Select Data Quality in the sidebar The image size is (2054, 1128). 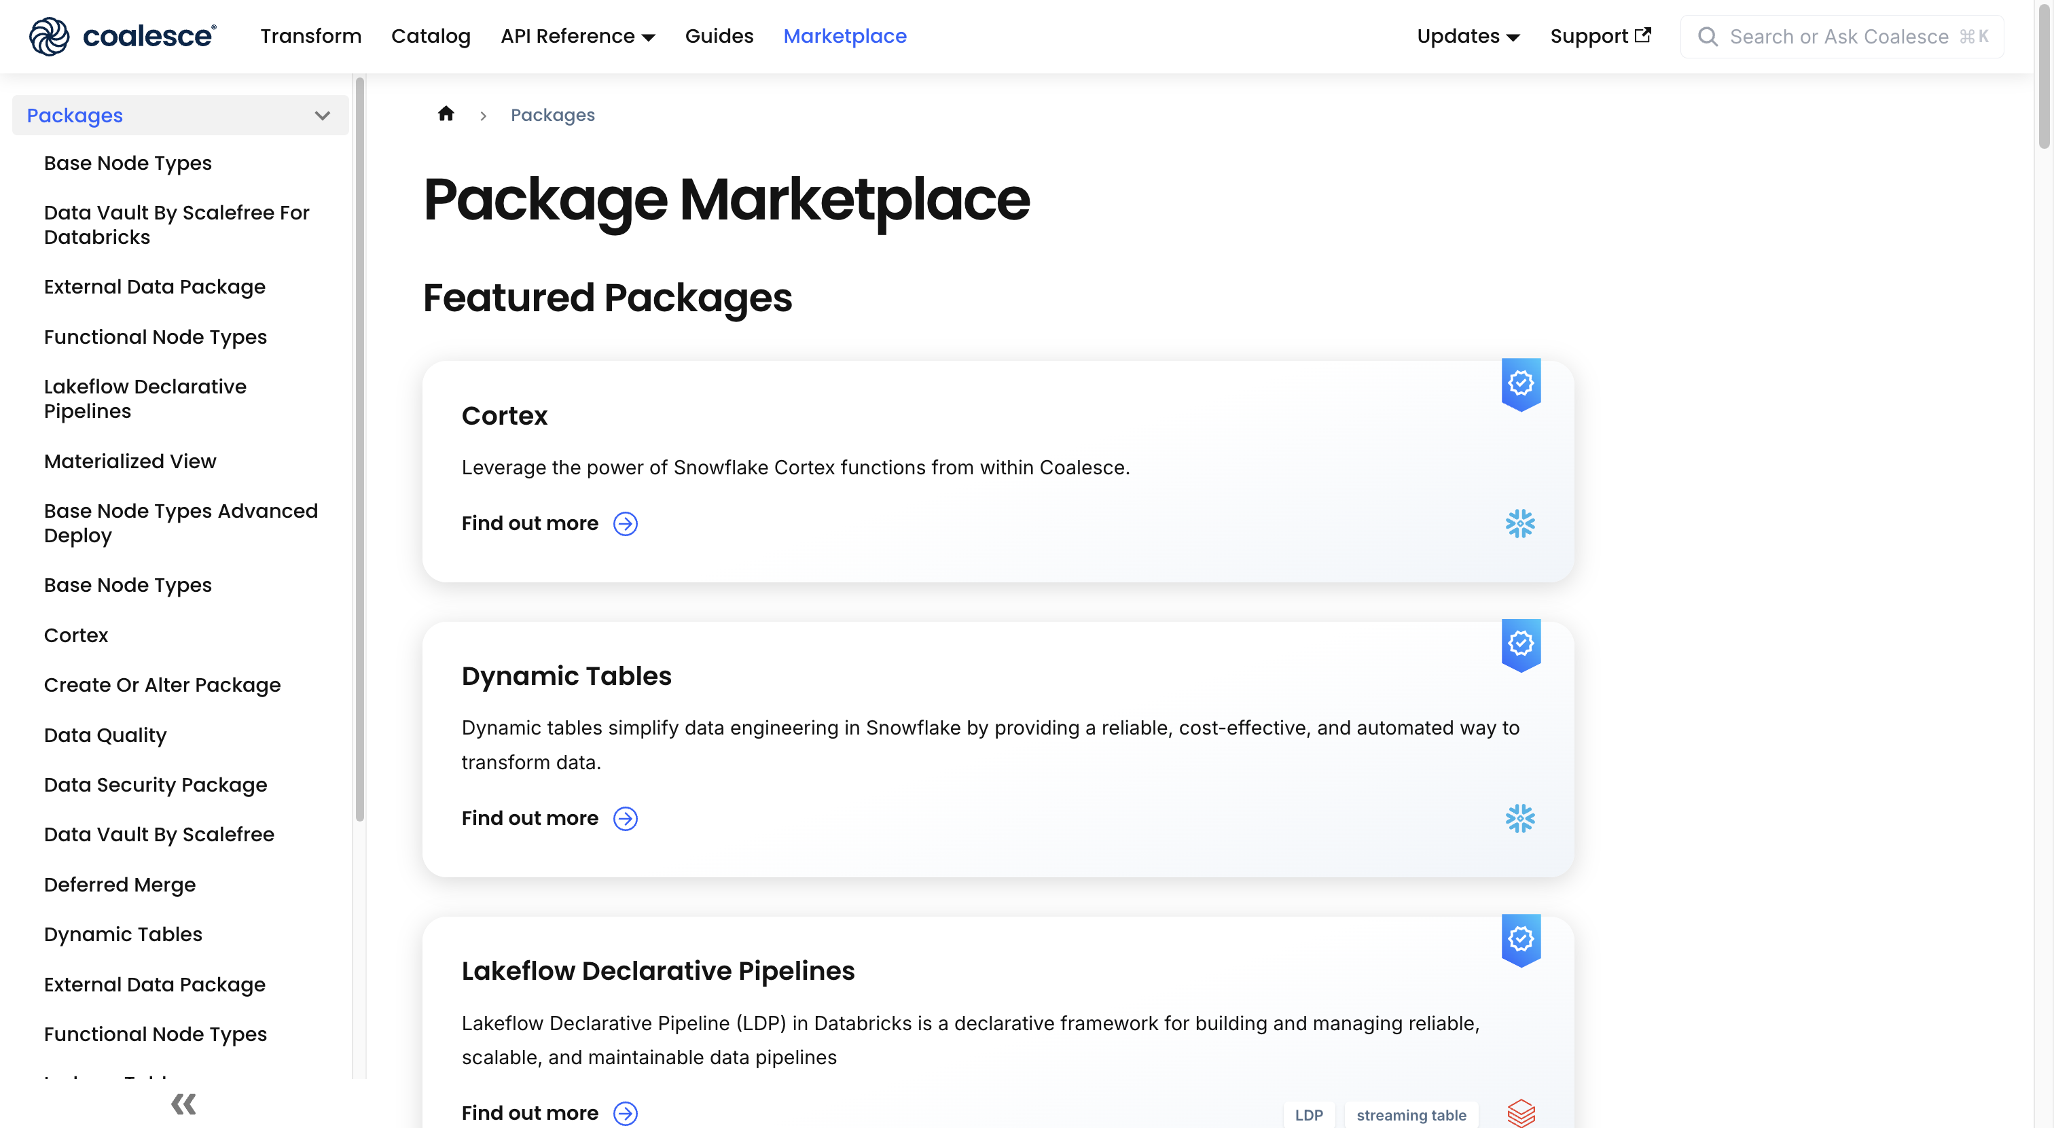(x=105, y=734)
